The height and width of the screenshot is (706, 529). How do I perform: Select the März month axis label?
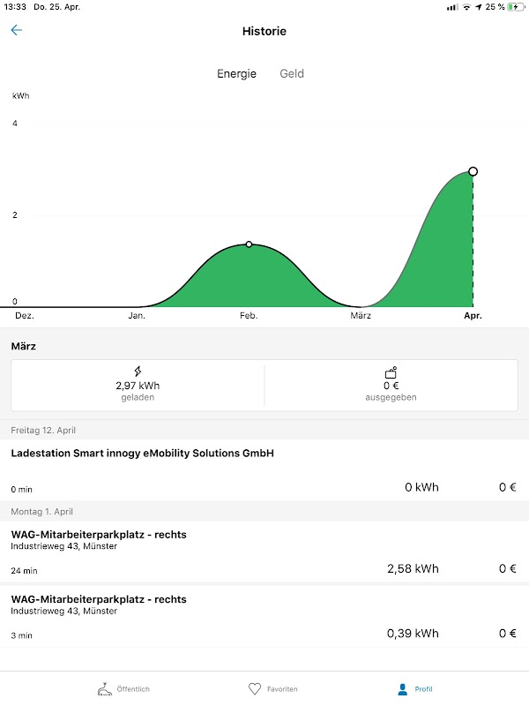click(361, 315)
